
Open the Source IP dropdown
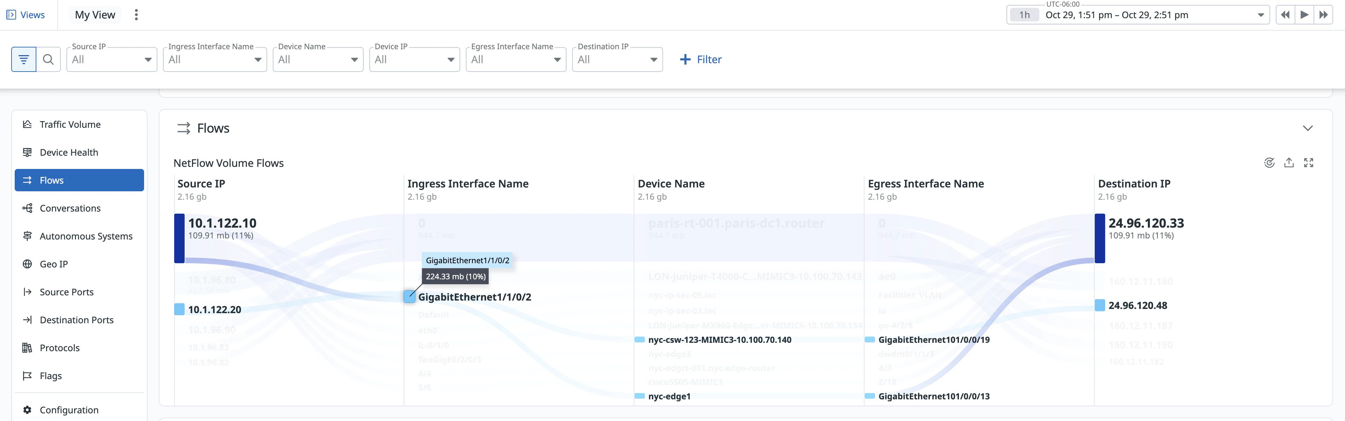tap(112, 59)
